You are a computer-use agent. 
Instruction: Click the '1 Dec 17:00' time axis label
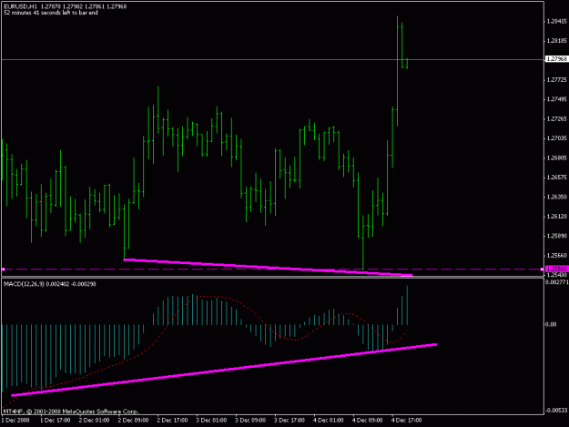coord(56,421)
